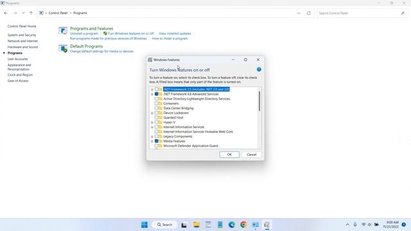Enable Active Directory Lightweight Directory Services
Viewport: 411px width, 231px height.
click(x=157, y=99)
